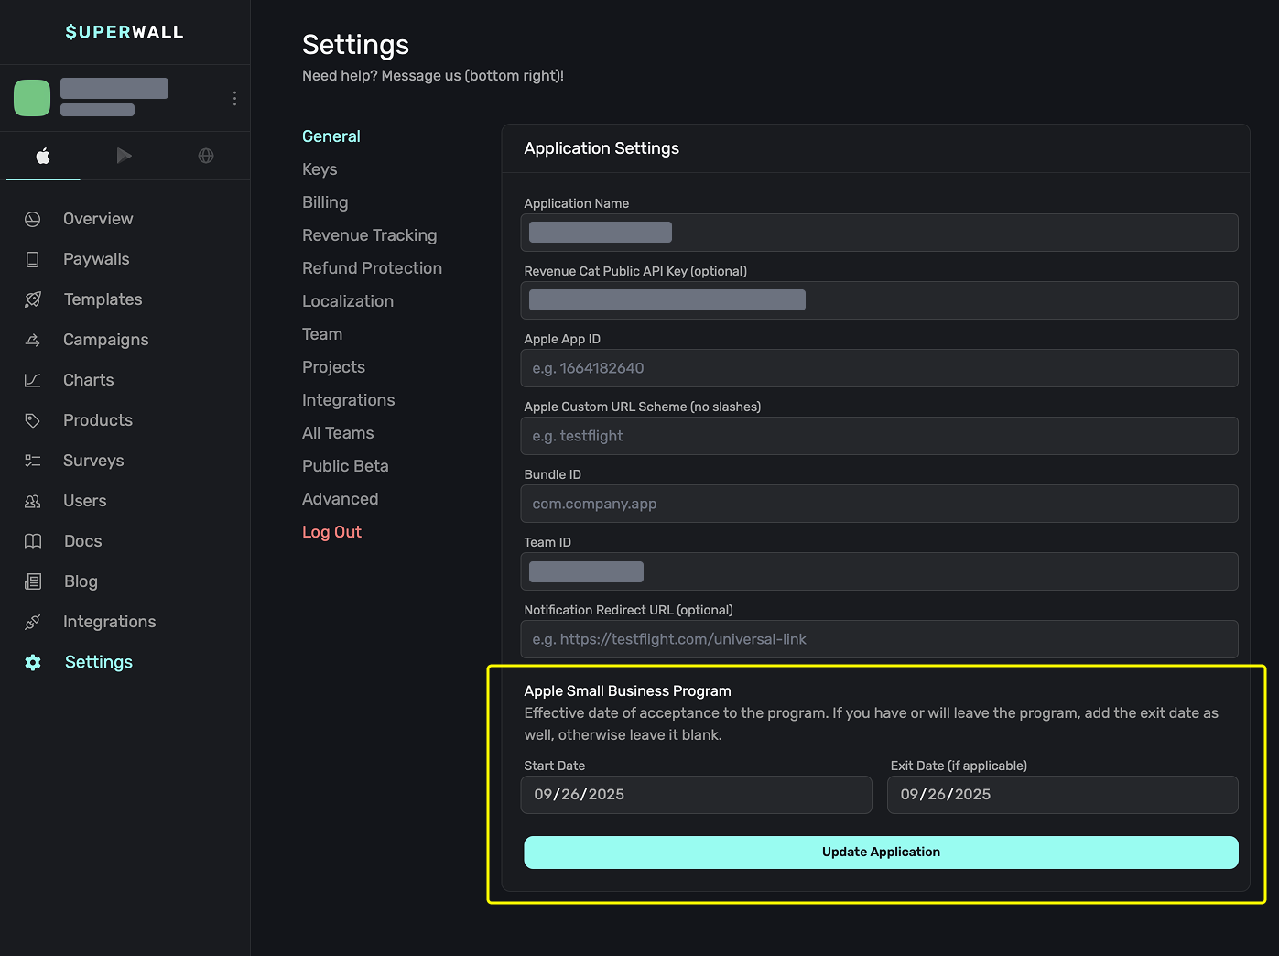Switch to the Android play icon tab
The width and height of the screenshot is (1279, 956).
click(125, 156)
